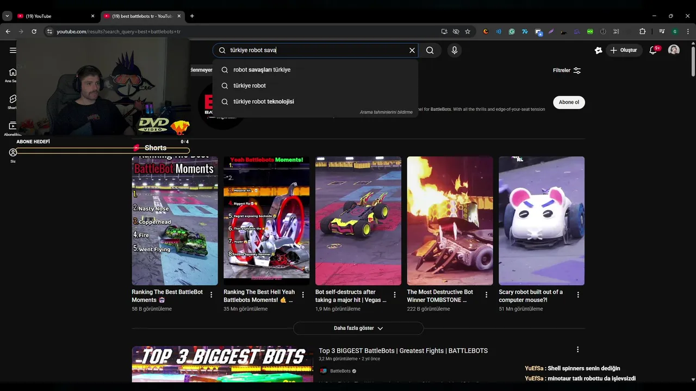
Task: Close the 'best battlebots tr' tab
Action: pos(179,16)
